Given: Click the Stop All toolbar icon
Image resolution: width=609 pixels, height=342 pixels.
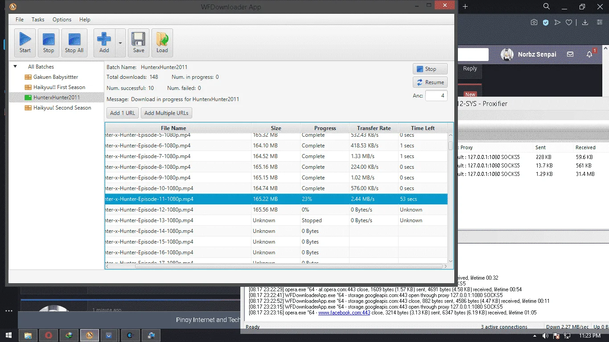Looking at the screenshot, I should [x=74, y=43].
